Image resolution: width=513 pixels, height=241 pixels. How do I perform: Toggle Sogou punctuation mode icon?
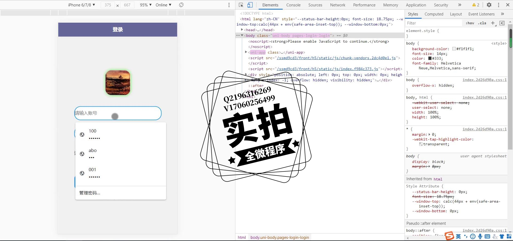coord(466,236)
